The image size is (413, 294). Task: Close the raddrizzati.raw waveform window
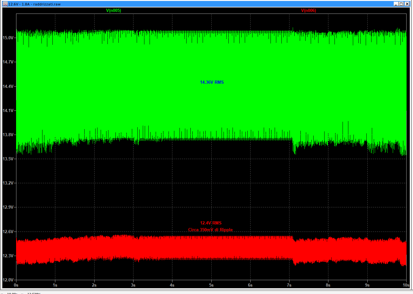coord(406,4)
